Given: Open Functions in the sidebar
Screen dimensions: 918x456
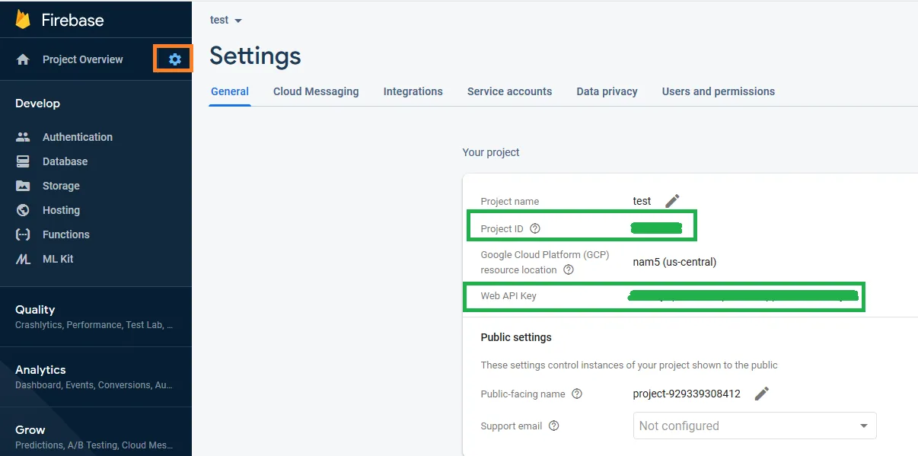Looking at the screenshot, I should click(x=65, y=234).
